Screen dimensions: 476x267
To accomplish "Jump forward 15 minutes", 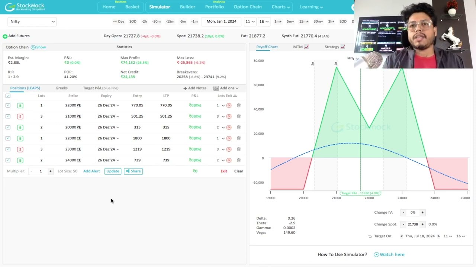I will (304, 22).
